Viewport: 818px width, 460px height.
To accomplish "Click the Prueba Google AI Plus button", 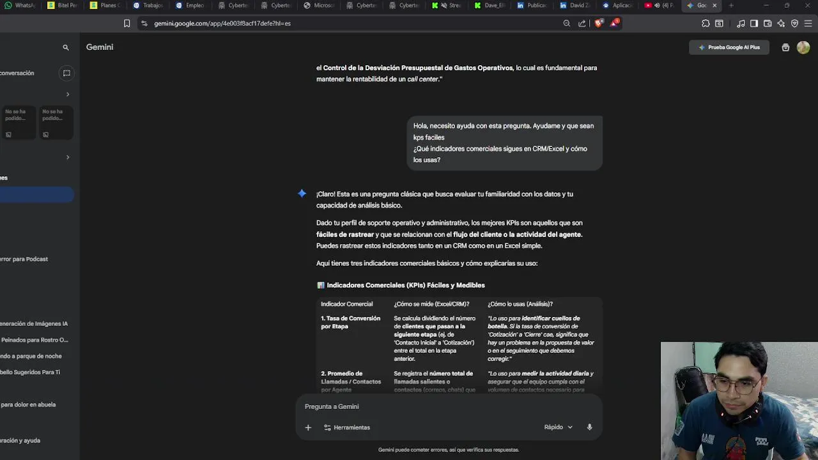I will tap(729, 47).
